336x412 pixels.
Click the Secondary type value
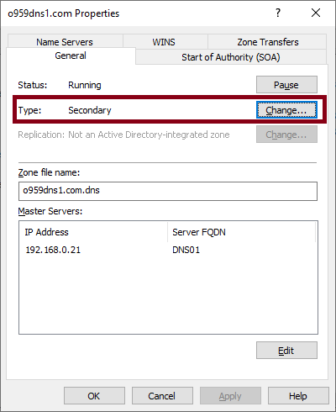coord(90,110)
